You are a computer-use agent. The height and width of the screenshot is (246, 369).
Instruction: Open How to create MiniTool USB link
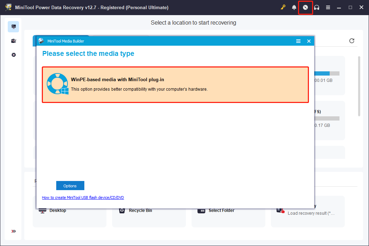[83, 198]
